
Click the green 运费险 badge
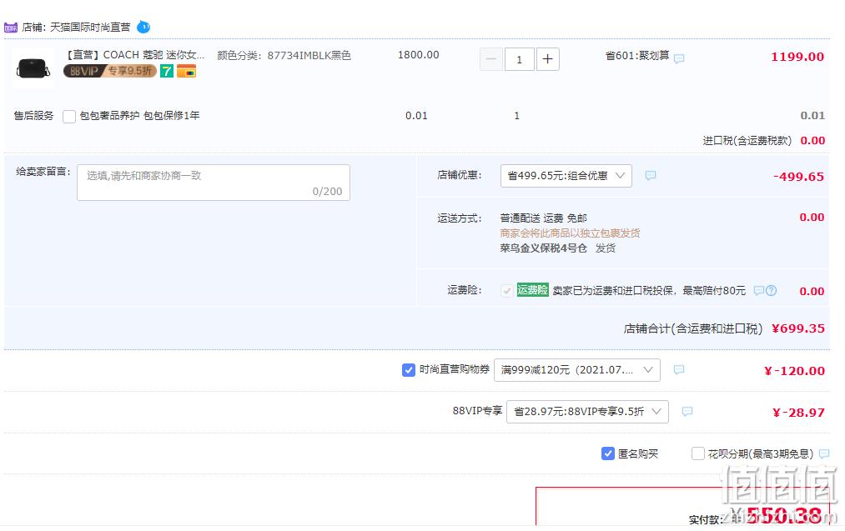point(532,290)
